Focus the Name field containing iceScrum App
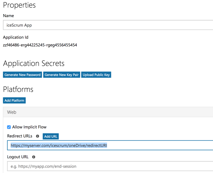The height and width of the screenshot is (173, 213). [x=108, y=25]
